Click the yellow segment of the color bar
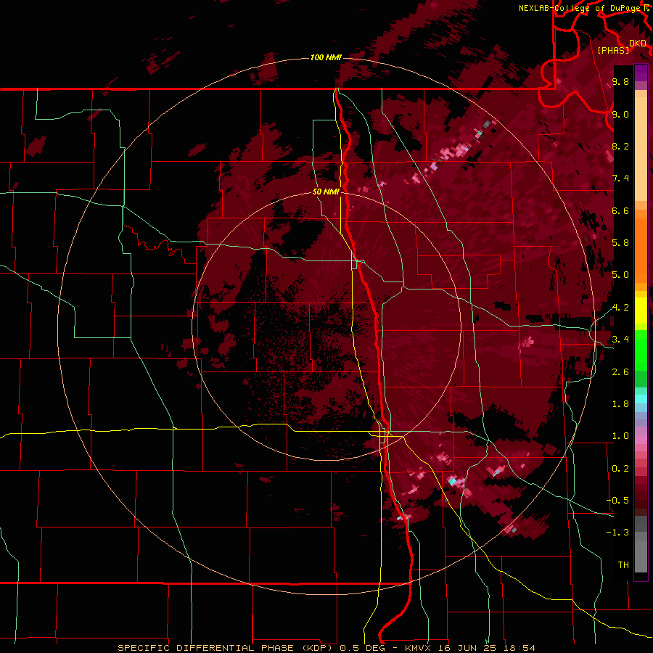This screenshot has width=653, height=653. [x=641, y=311]
